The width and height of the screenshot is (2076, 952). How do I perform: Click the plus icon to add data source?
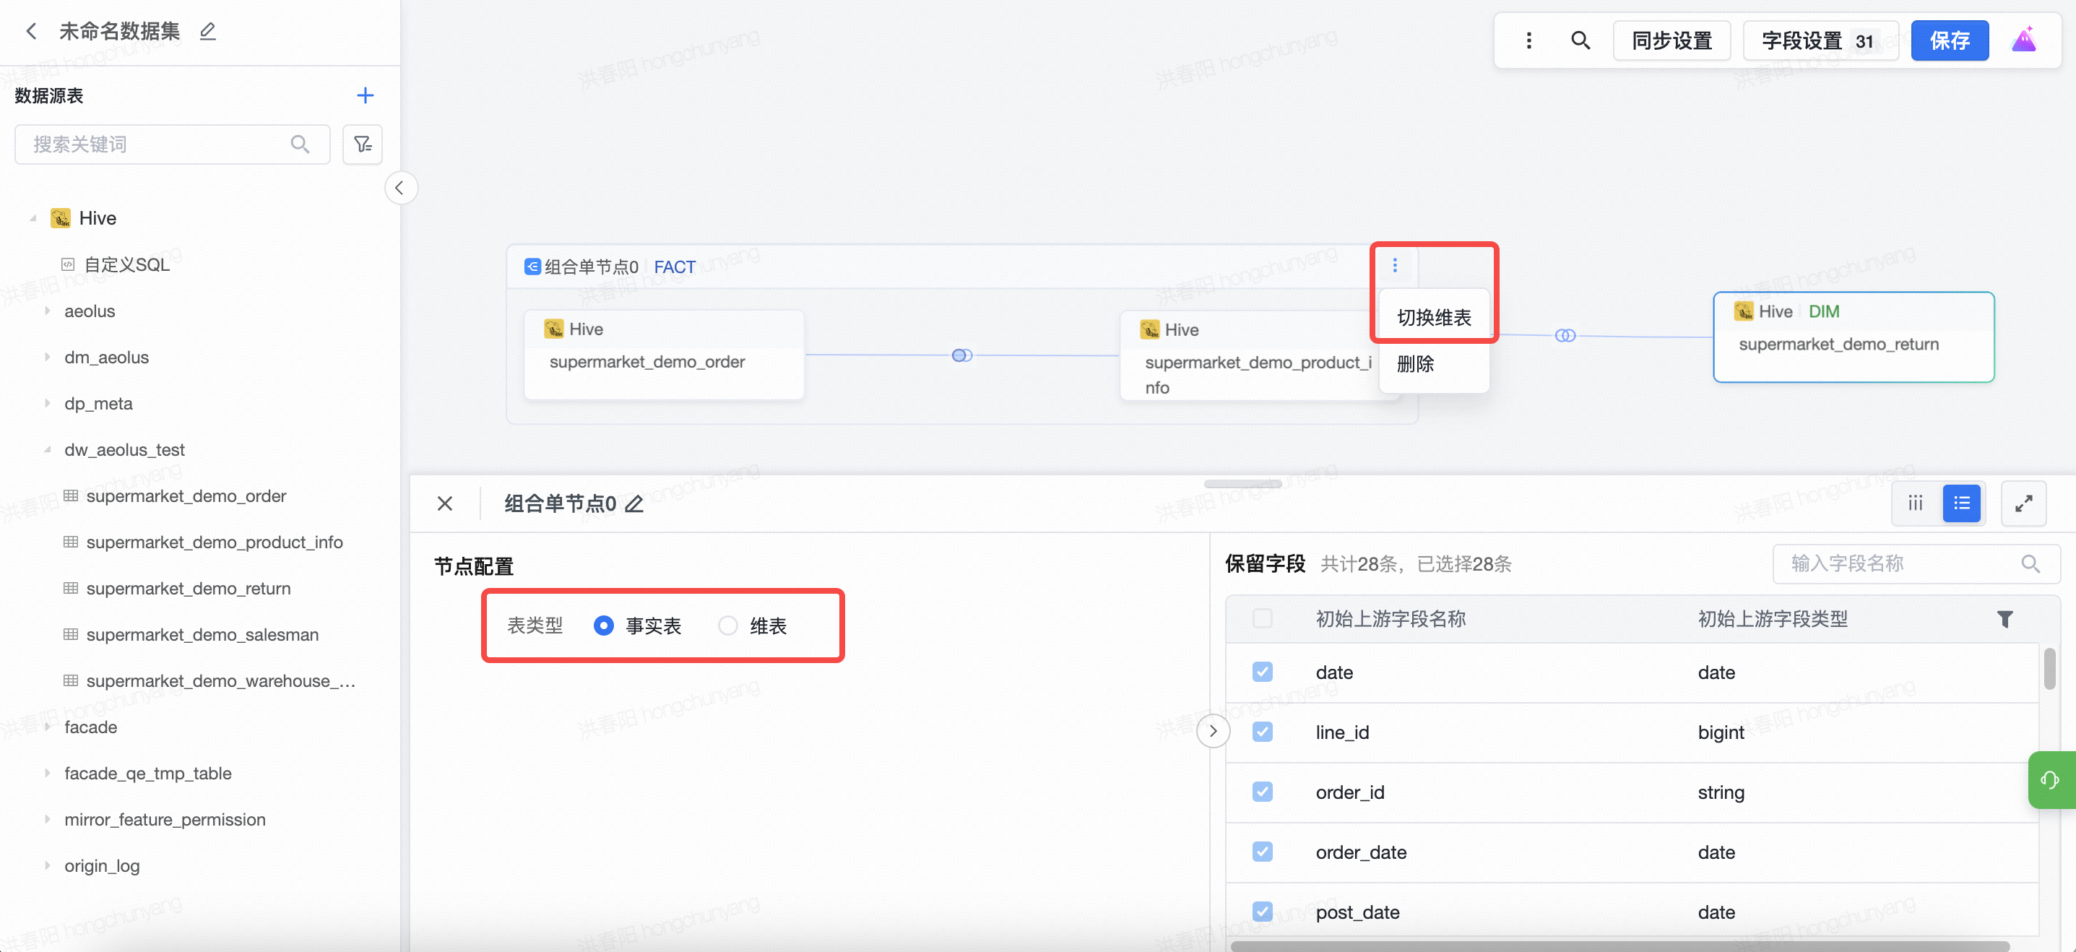[365, 95]
